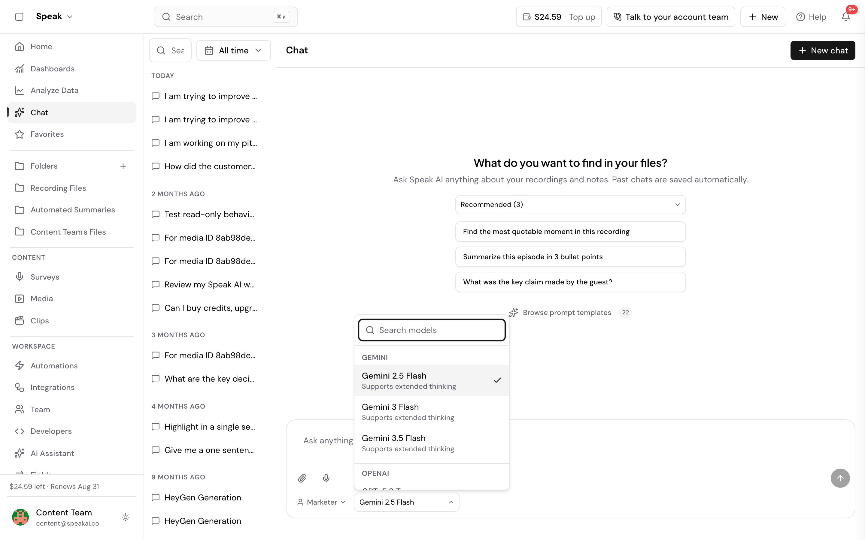
Task: Open the Marketer persona dropdown
Action: pyautogui.click(x=321, y=502)
